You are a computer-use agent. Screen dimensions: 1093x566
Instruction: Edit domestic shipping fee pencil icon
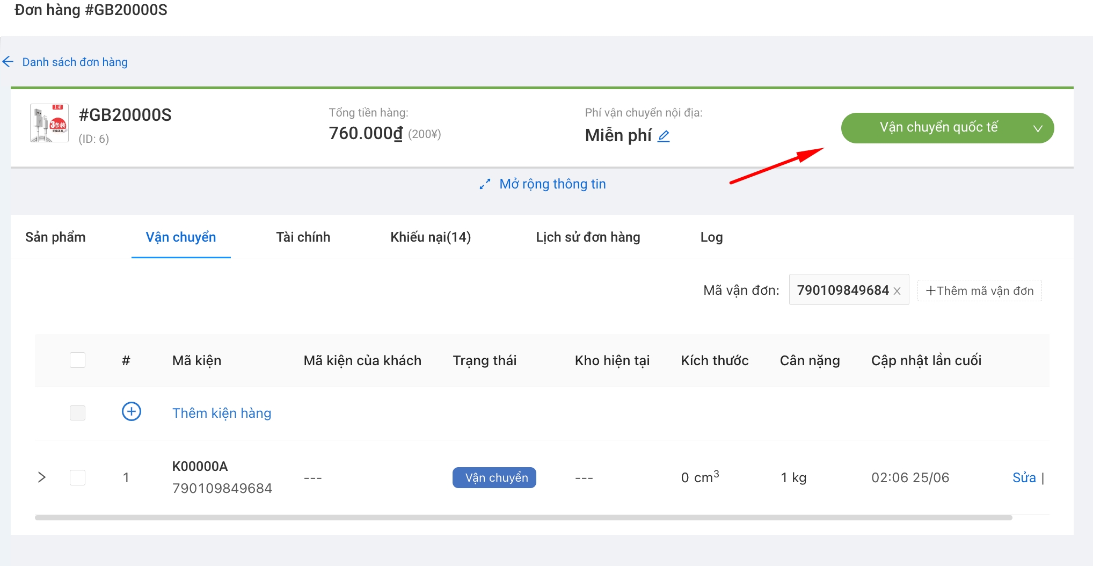tap(664, 136)
